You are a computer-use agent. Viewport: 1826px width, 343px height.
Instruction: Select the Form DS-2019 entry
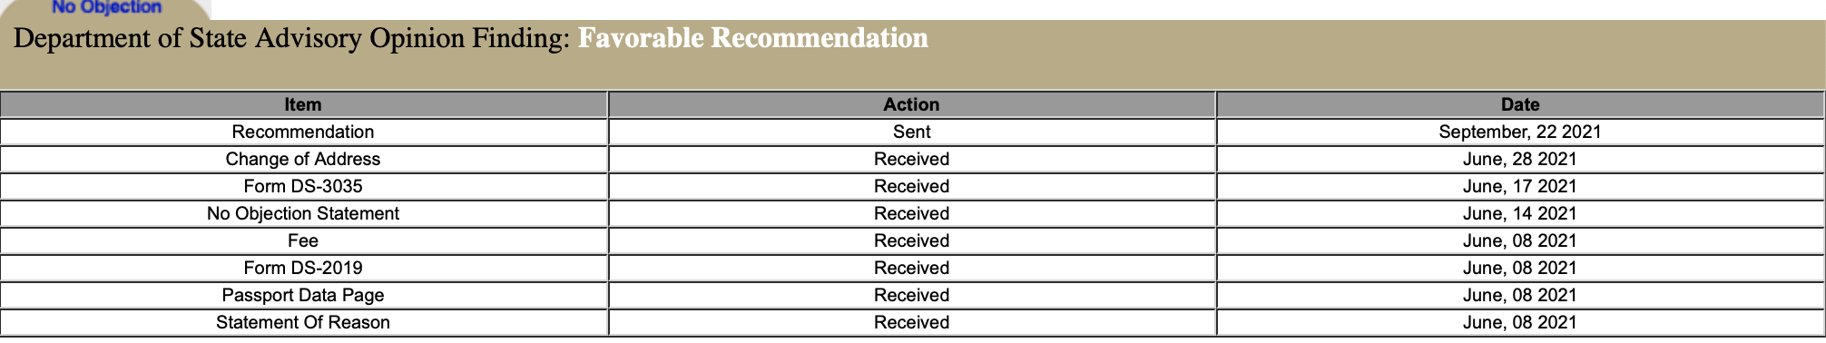(x=303, y=268)
